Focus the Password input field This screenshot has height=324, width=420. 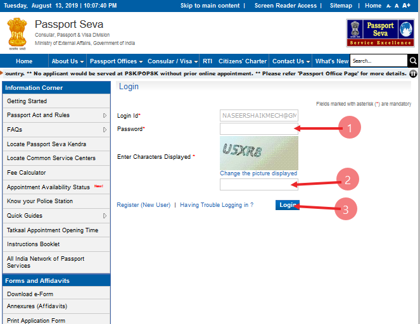[x=259, y=128]
